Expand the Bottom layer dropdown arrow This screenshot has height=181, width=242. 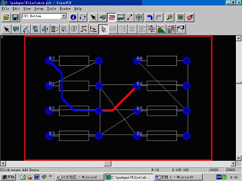pos(64,16)
